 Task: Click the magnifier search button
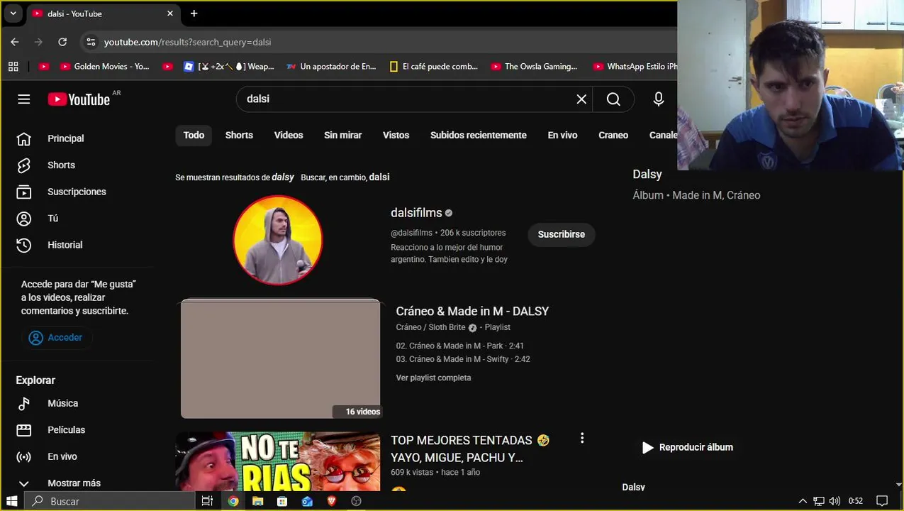(613, 99)
